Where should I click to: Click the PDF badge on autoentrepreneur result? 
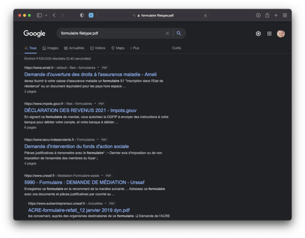tap(112, 204)
